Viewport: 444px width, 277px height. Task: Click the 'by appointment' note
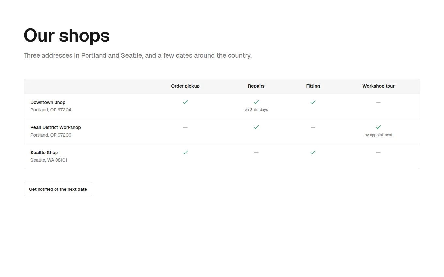[378, 135]
